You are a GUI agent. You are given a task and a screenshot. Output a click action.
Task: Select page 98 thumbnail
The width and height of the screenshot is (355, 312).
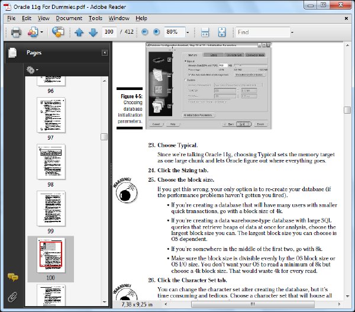pos(51,162)
